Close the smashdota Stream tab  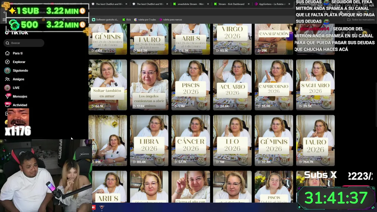208,4
